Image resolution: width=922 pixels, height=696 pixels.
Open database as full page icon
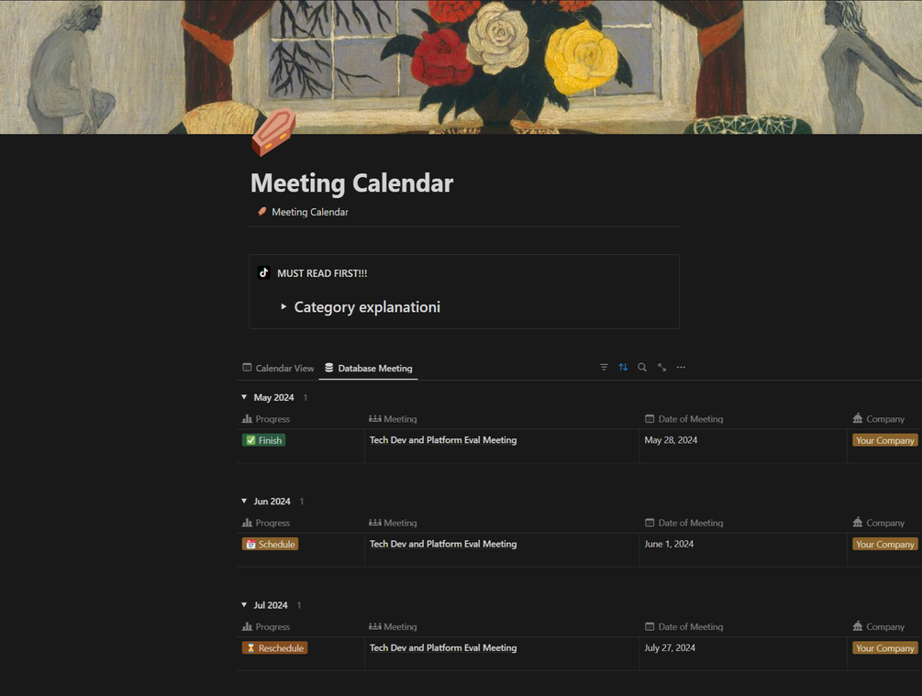661,368
